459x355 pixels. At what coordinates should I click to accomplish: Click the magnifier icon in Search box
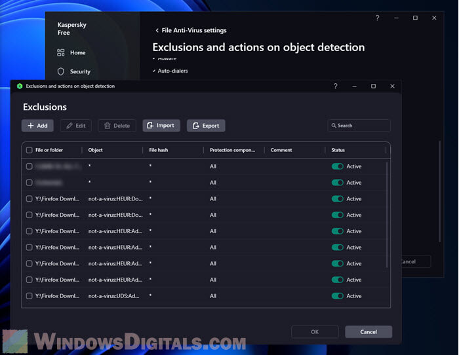click(334, 126)
